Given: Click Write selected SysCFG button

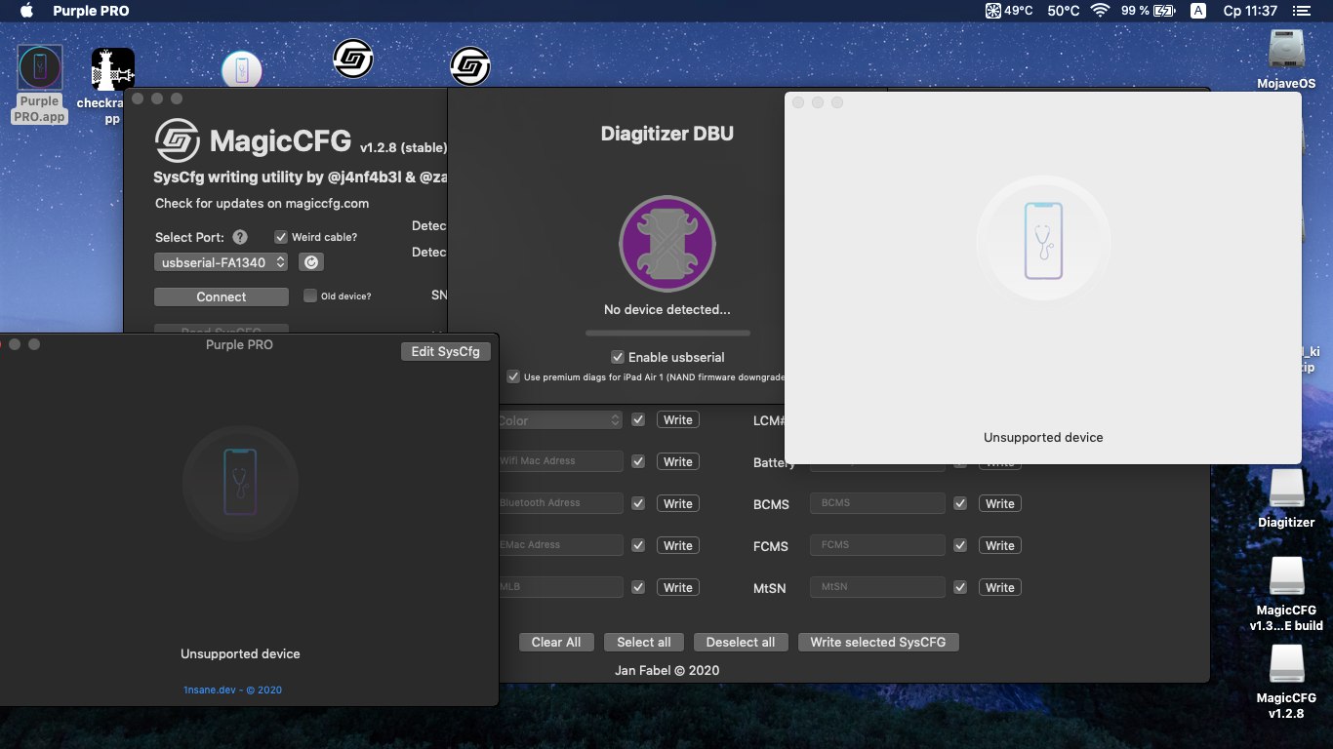Looking at the screenshot, I should (x=878, y=642).
